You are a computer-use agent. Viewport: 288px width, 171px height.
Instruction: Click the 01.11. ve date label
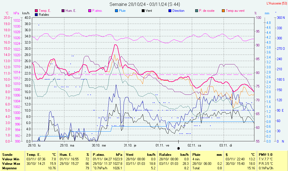click(x=162, y=145)
